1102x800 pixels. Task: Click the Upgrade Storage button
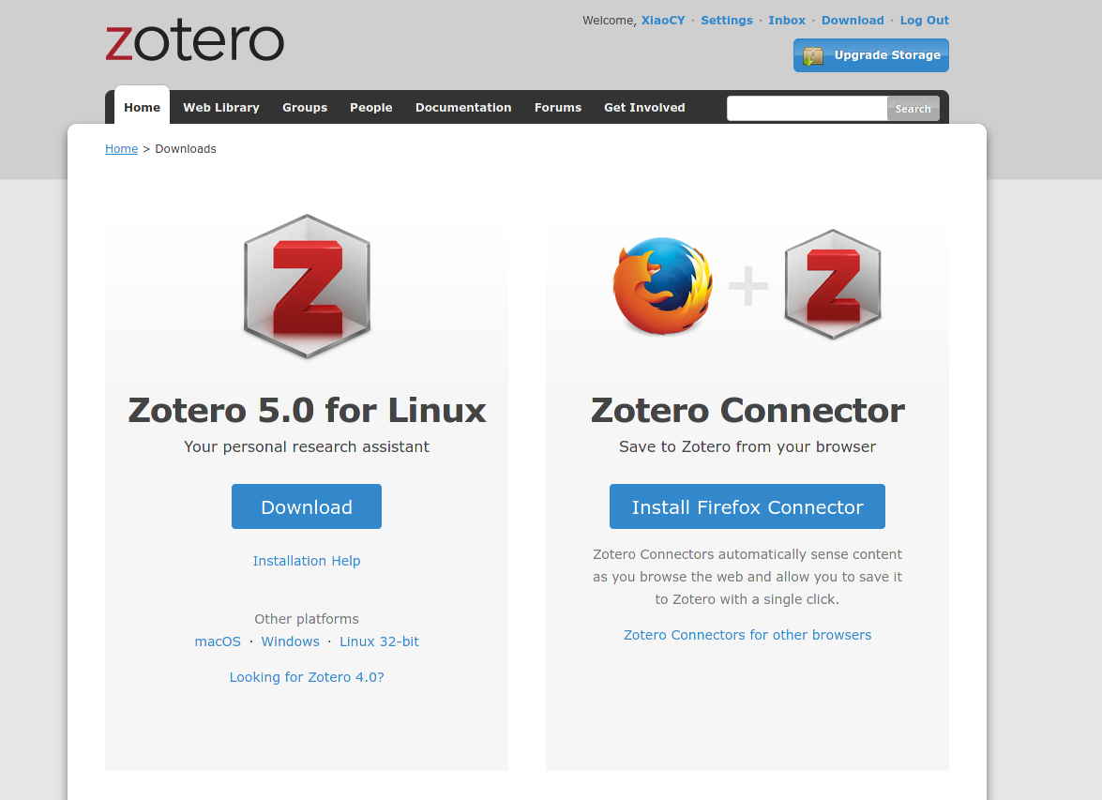[x=870, y=55]
